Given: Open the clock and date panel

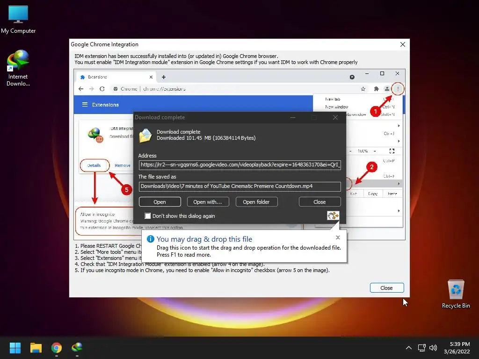Looking at the screenshot, I should tap(457, 348).
